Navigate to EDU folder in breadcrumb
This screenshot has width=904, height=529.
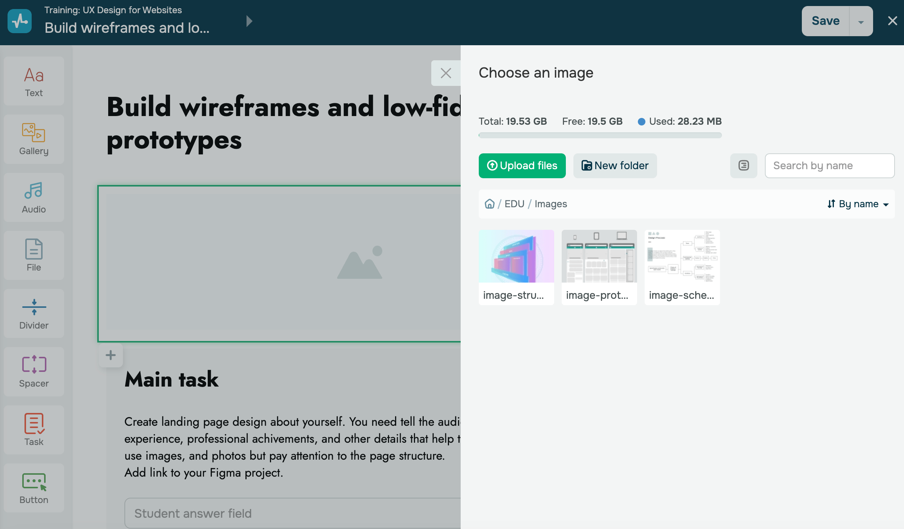(514, 204)
